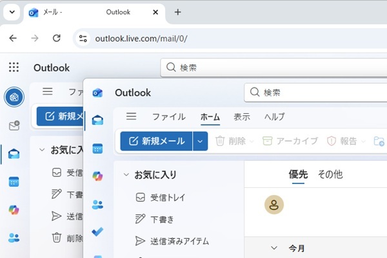387x258 pixels.
Task: Open 下書き folder in front window
Action: [x=155, y=219]
